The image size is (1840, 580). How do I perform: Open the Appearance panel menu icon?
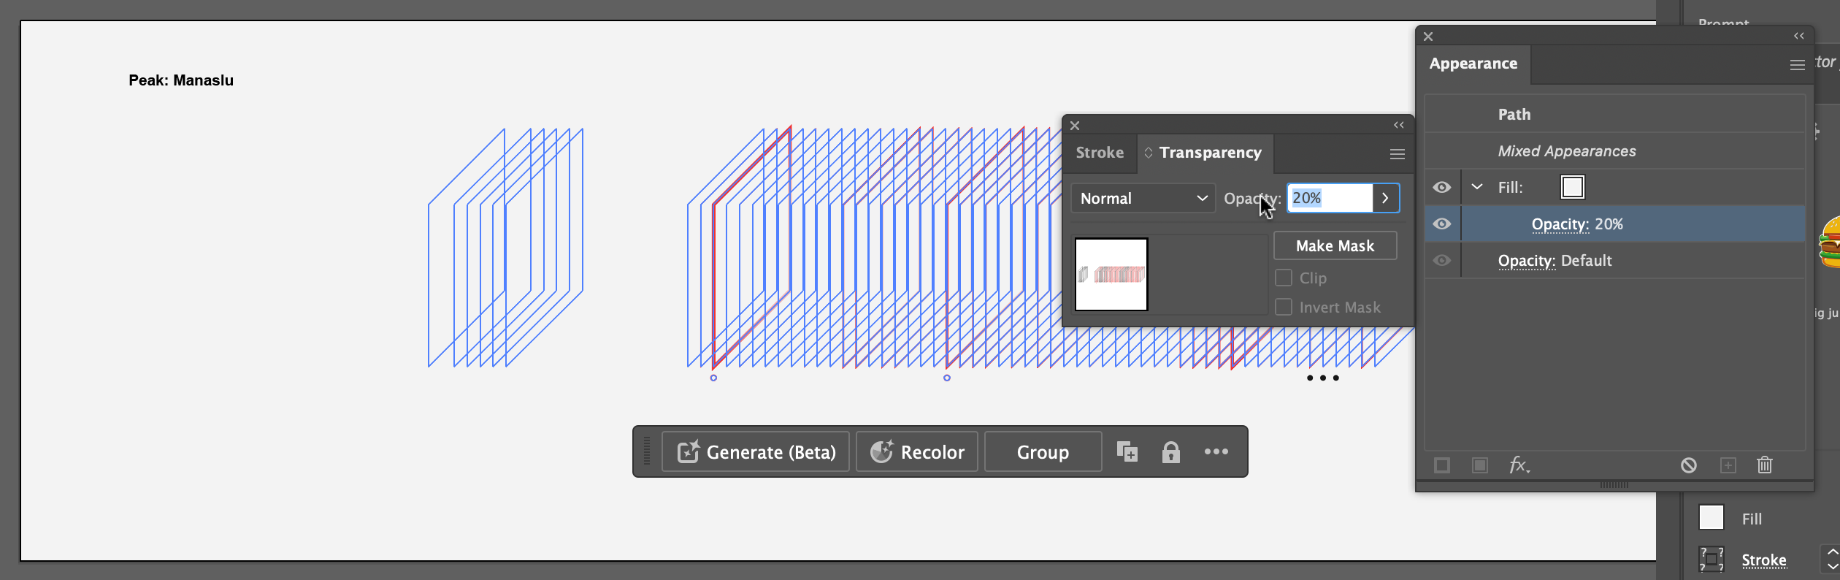click(1797, 65)
